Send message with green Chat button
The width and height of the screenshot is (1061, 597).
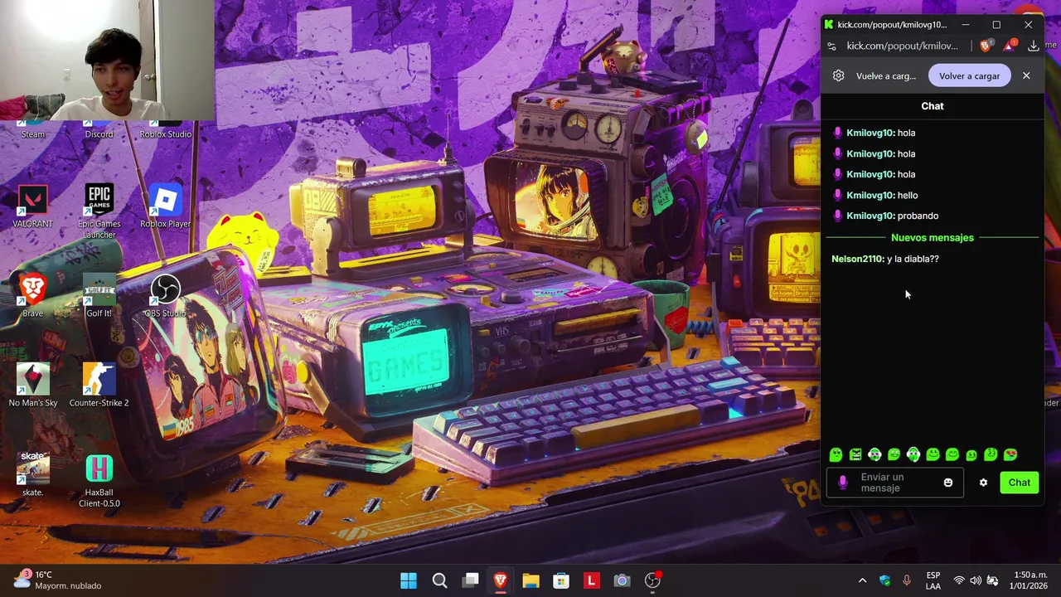(x=1020, y=483)
